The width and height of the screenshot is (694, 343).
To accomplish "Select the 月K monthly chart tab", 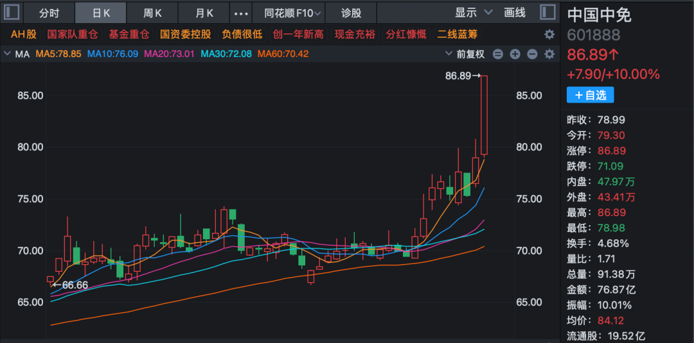I will [204, 13].
